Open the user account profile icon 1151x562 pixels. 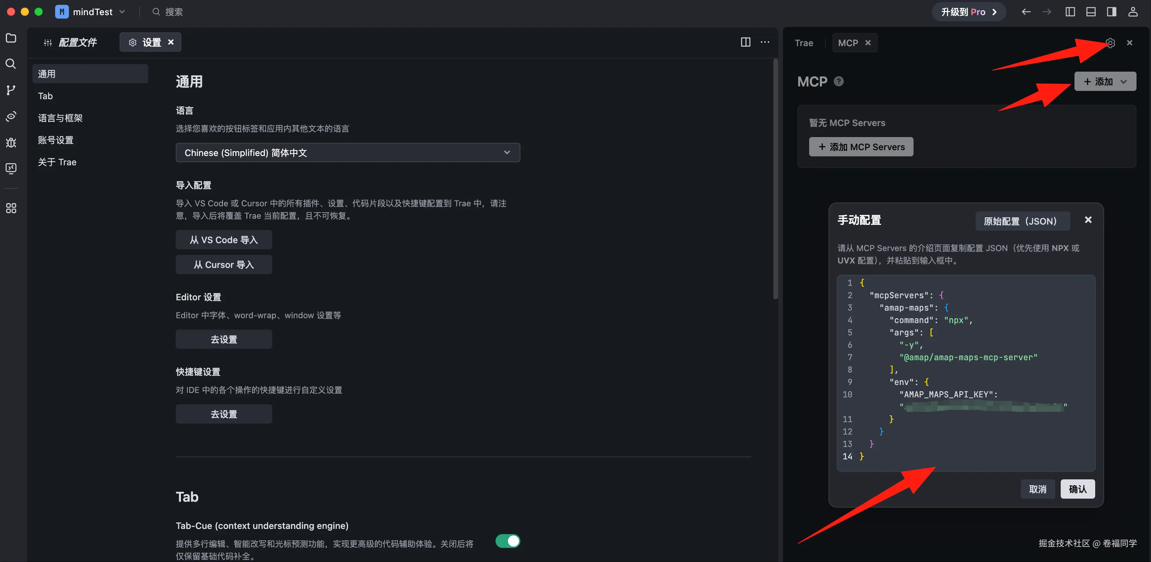1133,12
